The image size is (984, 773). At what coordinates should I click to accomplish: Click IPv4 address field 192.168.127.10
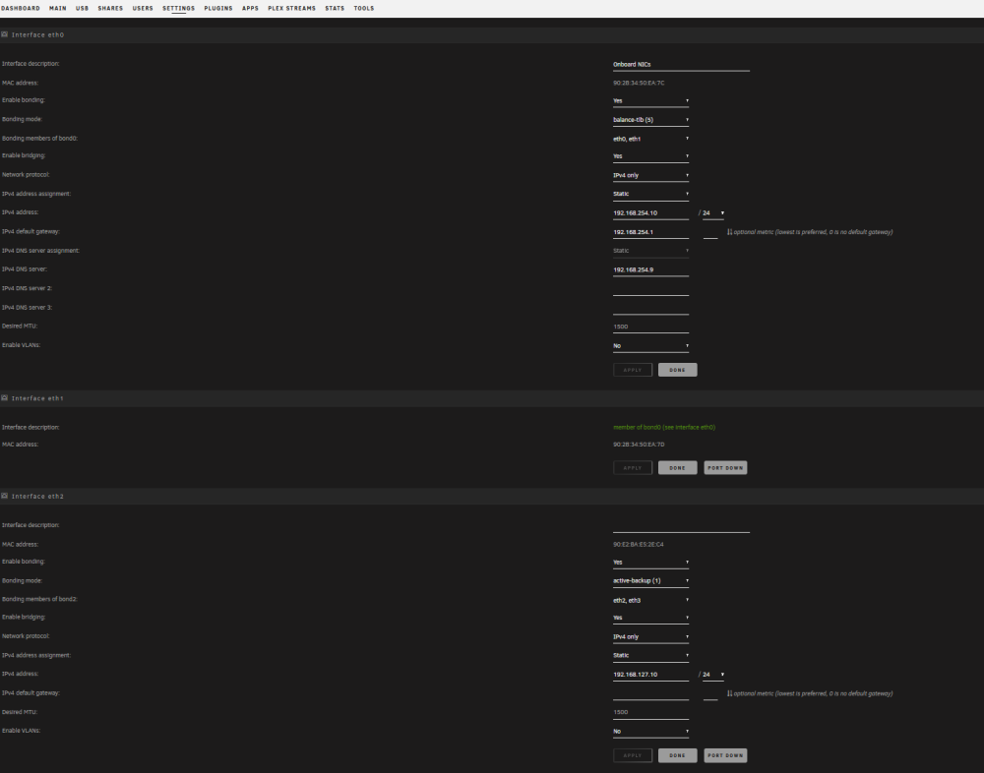coord(650,675)
